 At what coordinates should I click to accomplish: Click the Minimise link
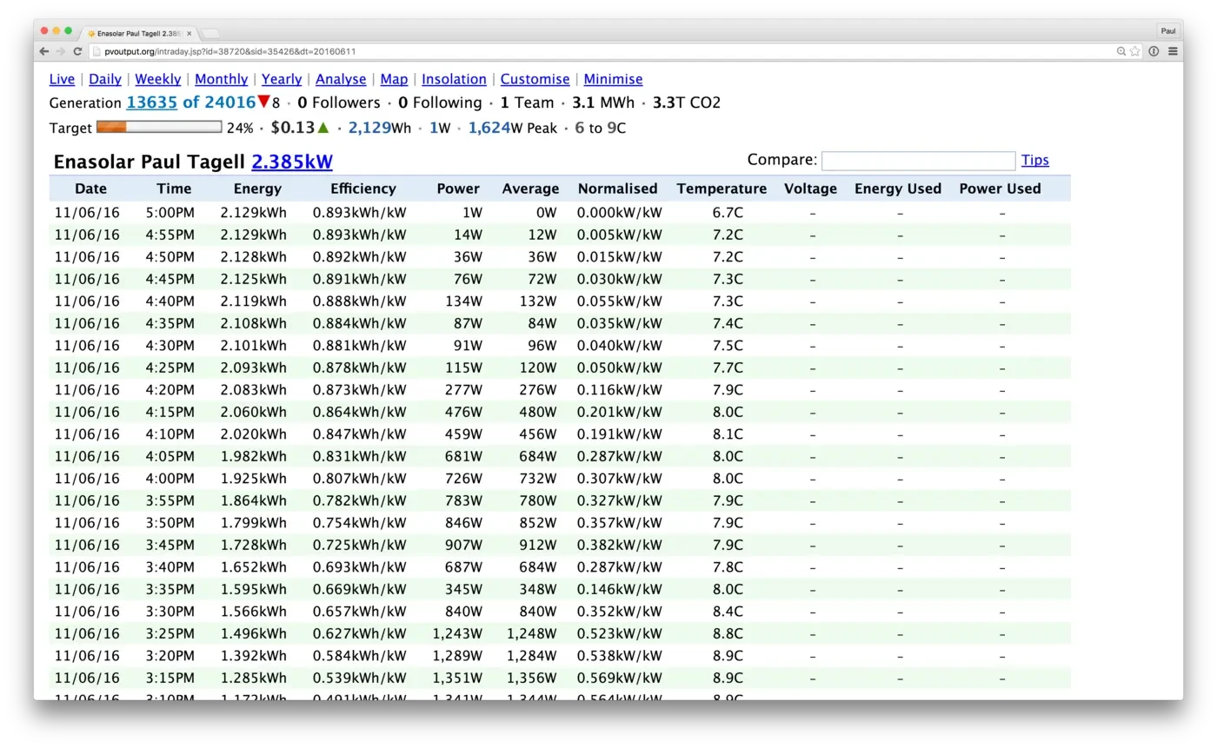pos(614,79)
